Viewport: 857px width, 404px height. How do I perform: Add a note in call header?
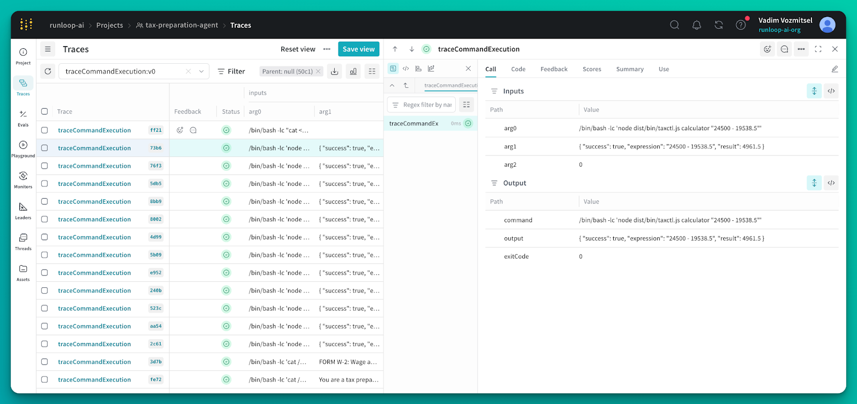tap(784, 49)
